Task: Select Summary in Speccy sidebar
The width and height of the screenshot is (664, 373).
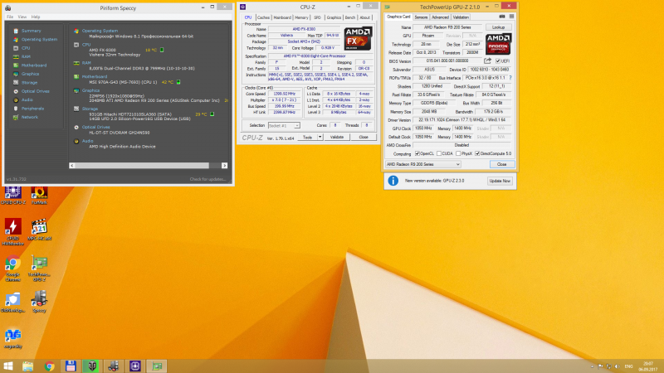Action: (x=31, y=31)
